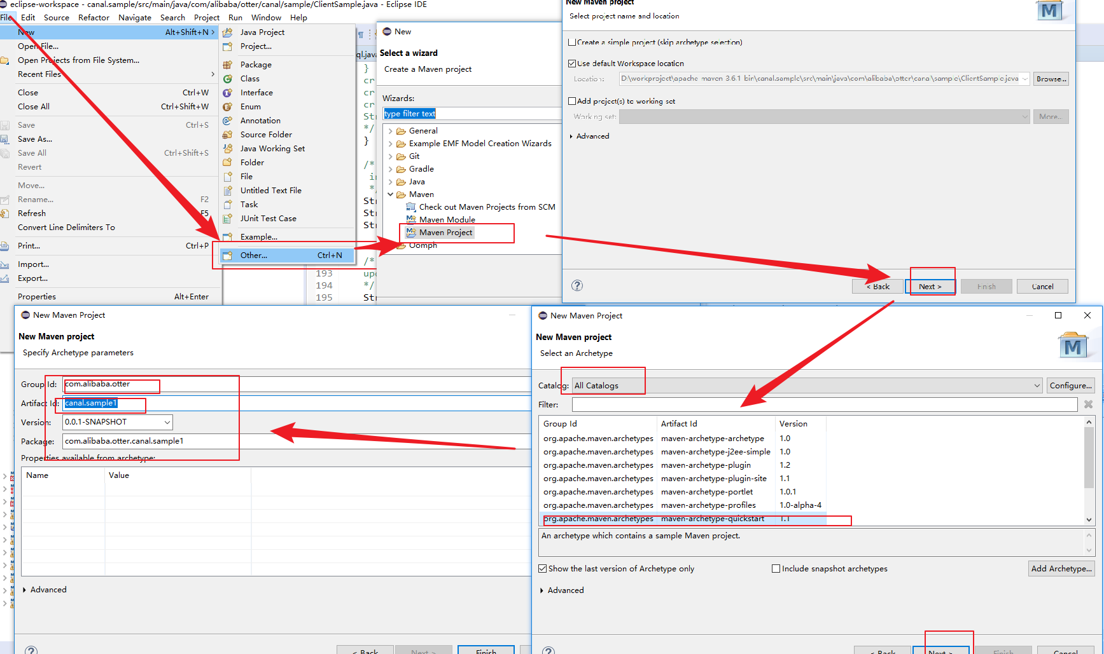Click the Task icon in the submenu
This screenshot has width=1104, height=654.
pyautogui.click(x=228, y=204)
